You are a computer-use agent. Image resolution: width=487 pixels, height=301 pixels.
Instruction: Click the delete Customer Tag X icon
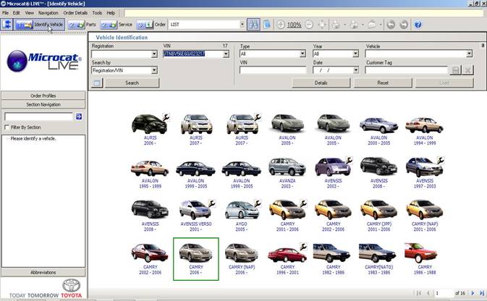pos(467,70)
